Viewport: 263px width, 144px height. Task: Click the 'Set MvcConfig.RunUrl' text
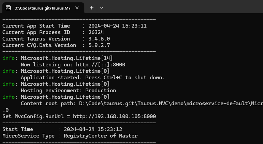[33, 116]
